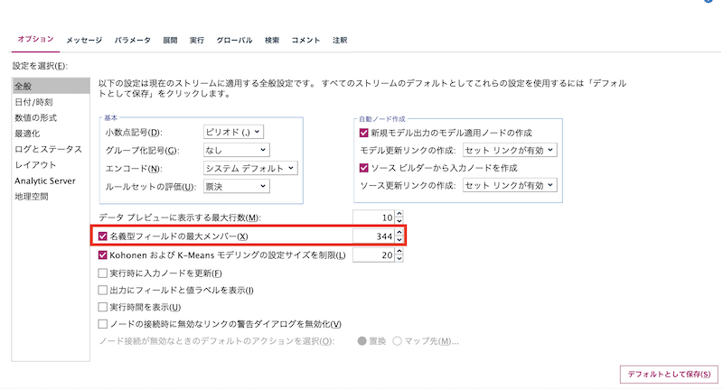This screenshot has height=389, width=723.
Task: Decrease 名義型フィールド max members with down arrow
Action: tap(399, 240)
